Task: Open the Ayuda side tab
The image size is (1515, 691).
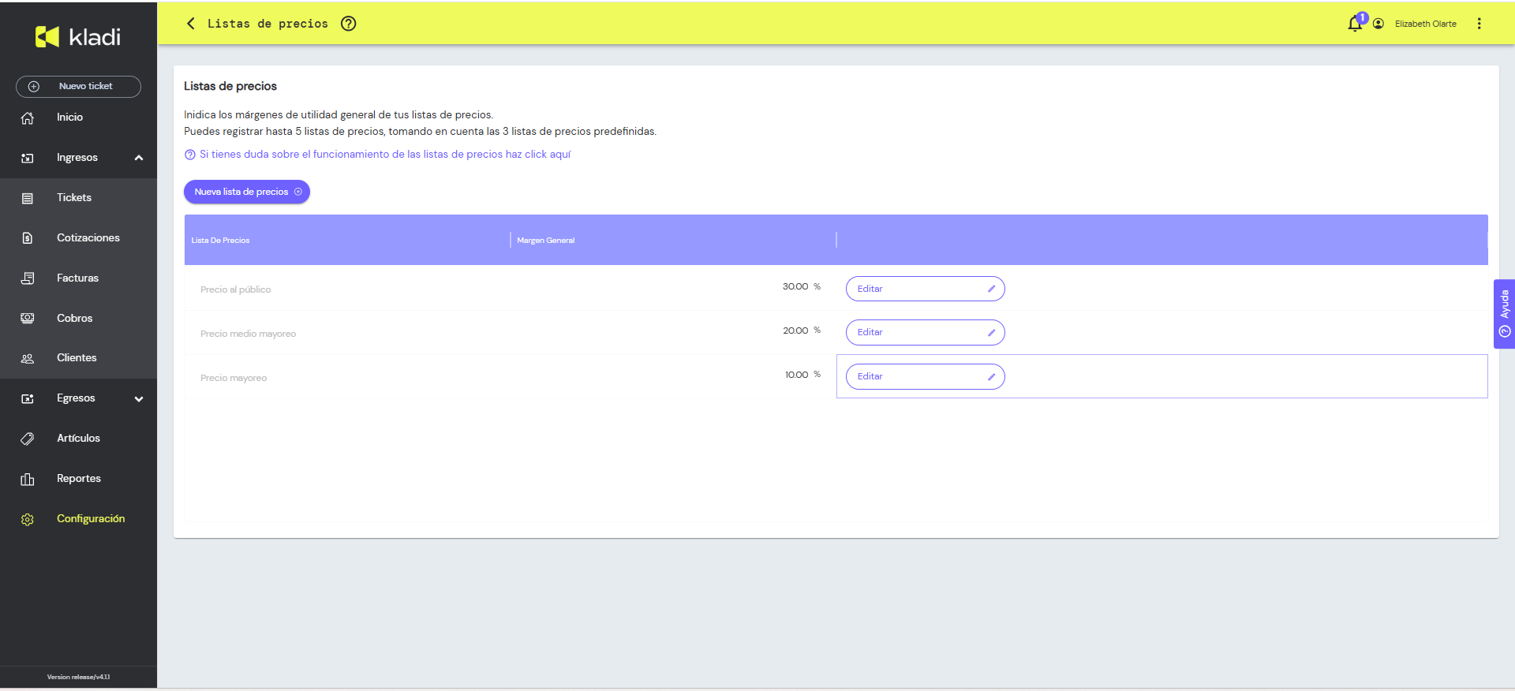Action: 1504,314
